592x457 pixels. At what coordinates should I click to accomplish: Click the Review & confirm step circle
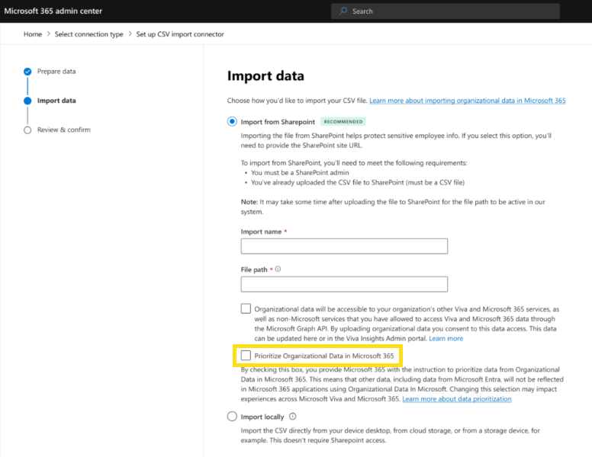(x=27, y=130)
